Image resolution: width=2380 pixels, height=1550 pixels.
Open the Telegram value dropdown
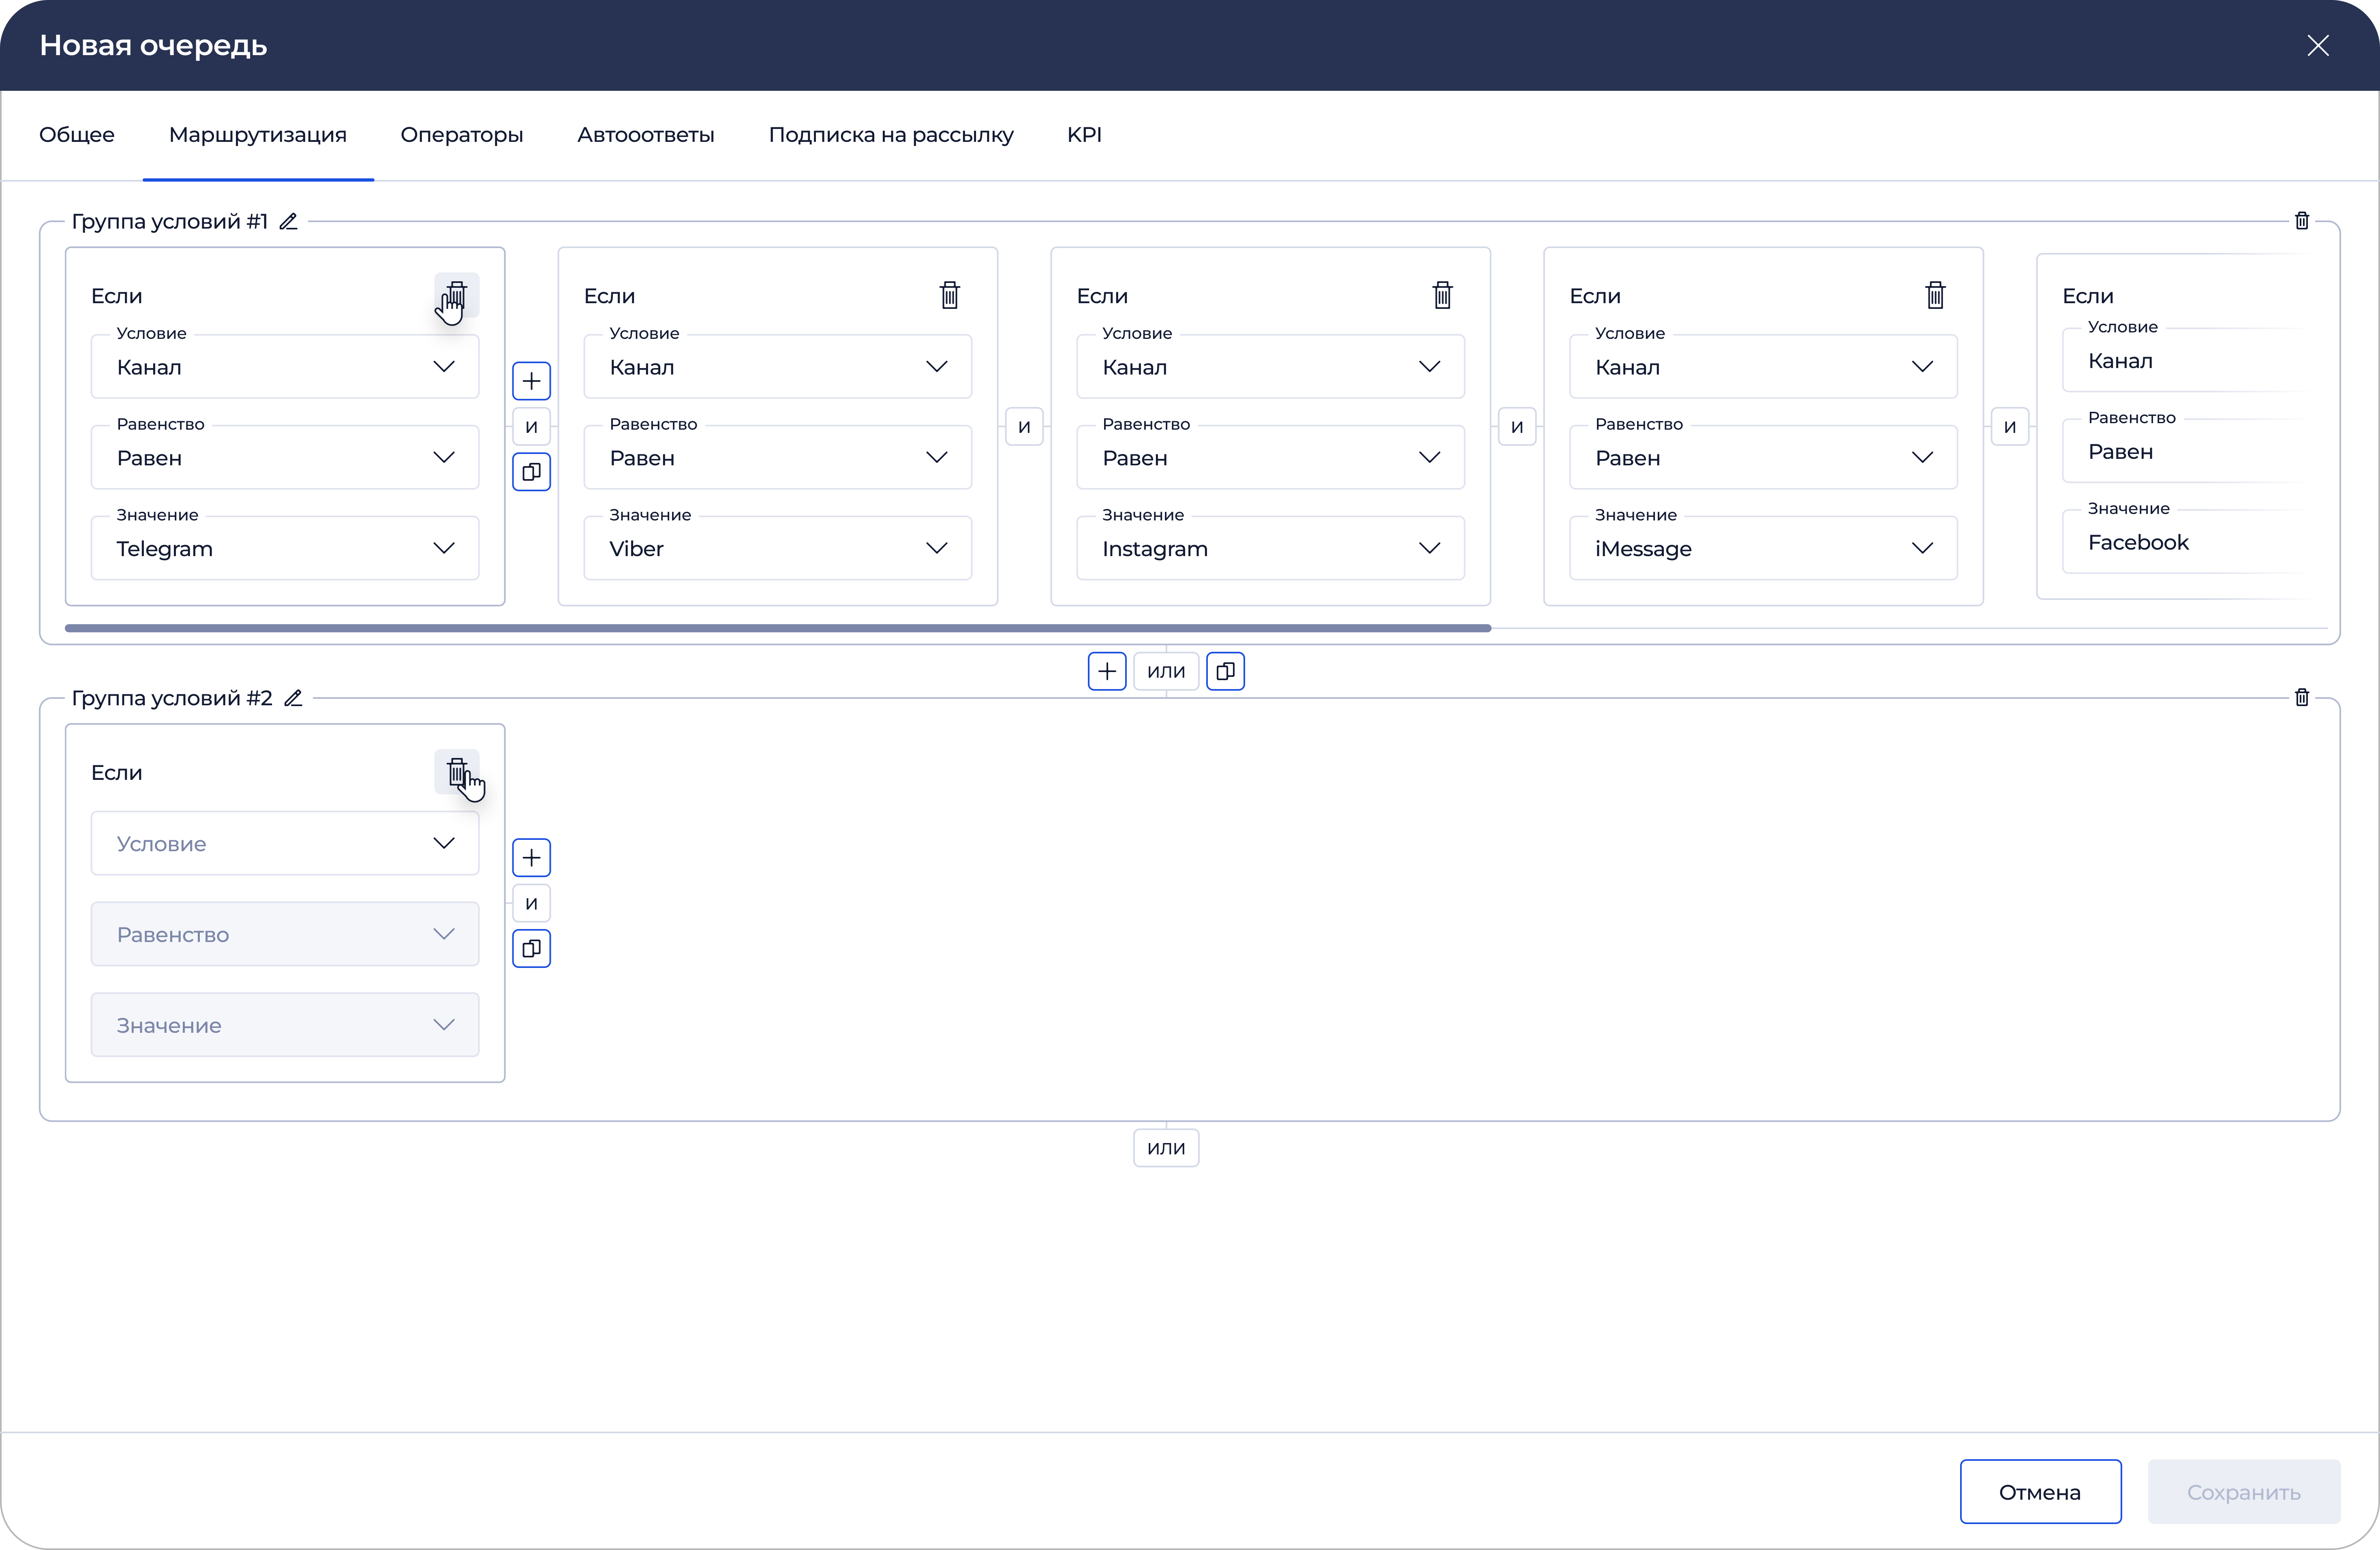(285, 548)
